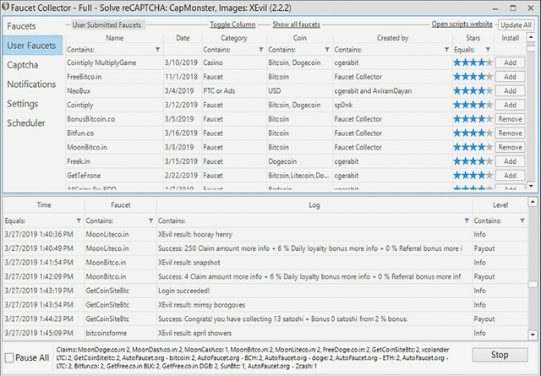The image size is (541, 376).
Task: Add the Cointiply MultiplyGame faucet
Action: click(x=510, y=63)
